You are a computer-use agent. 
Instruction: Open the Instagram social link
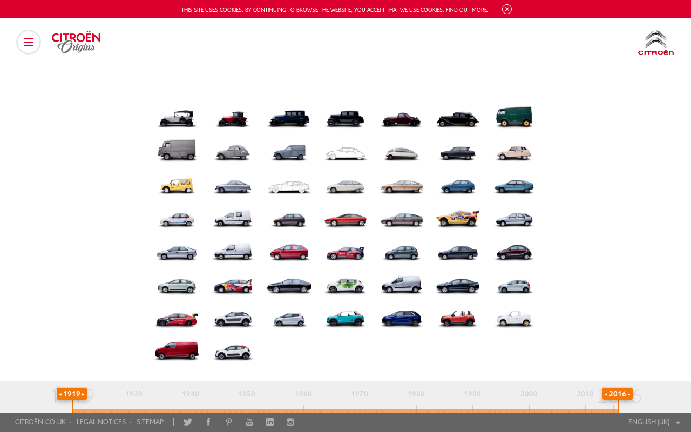290,422
